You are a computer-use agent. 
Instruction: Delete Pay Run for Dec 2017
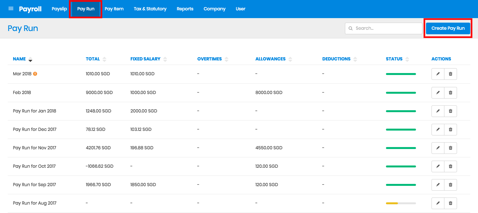[x=451, y=129]
